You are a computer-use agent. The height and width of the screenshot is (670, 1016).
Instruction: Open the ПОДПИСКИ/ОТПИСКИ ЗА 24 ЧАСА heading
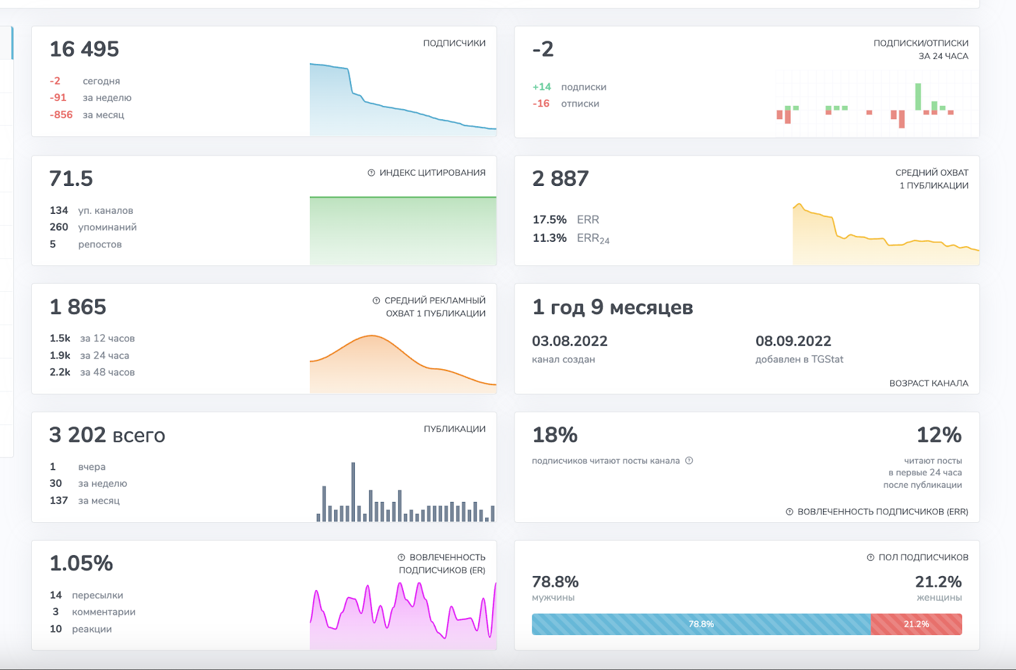click(x=921, y=49)
